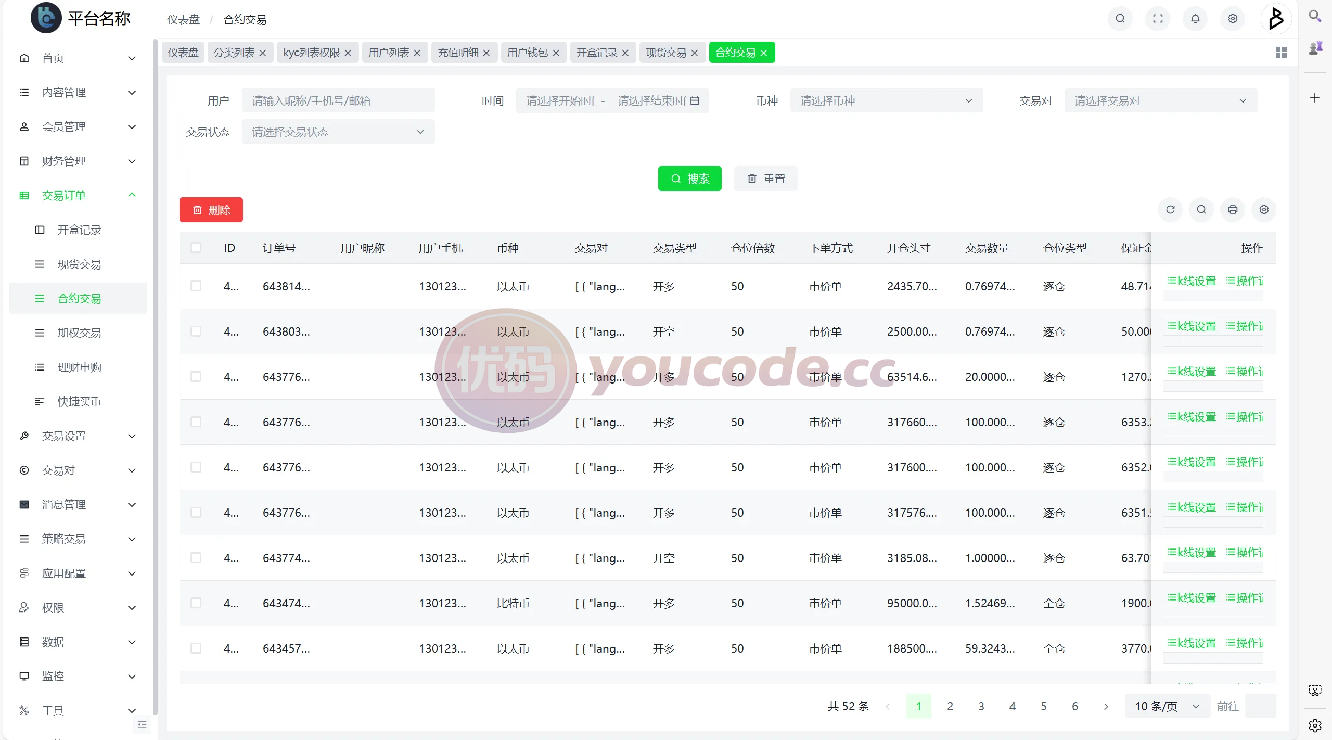Open the 交易状态 status dropdown

click(338, 132)
